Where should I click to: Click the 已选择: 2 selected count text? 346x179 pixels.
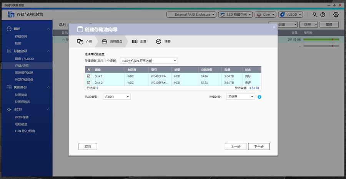click(92, 88)
